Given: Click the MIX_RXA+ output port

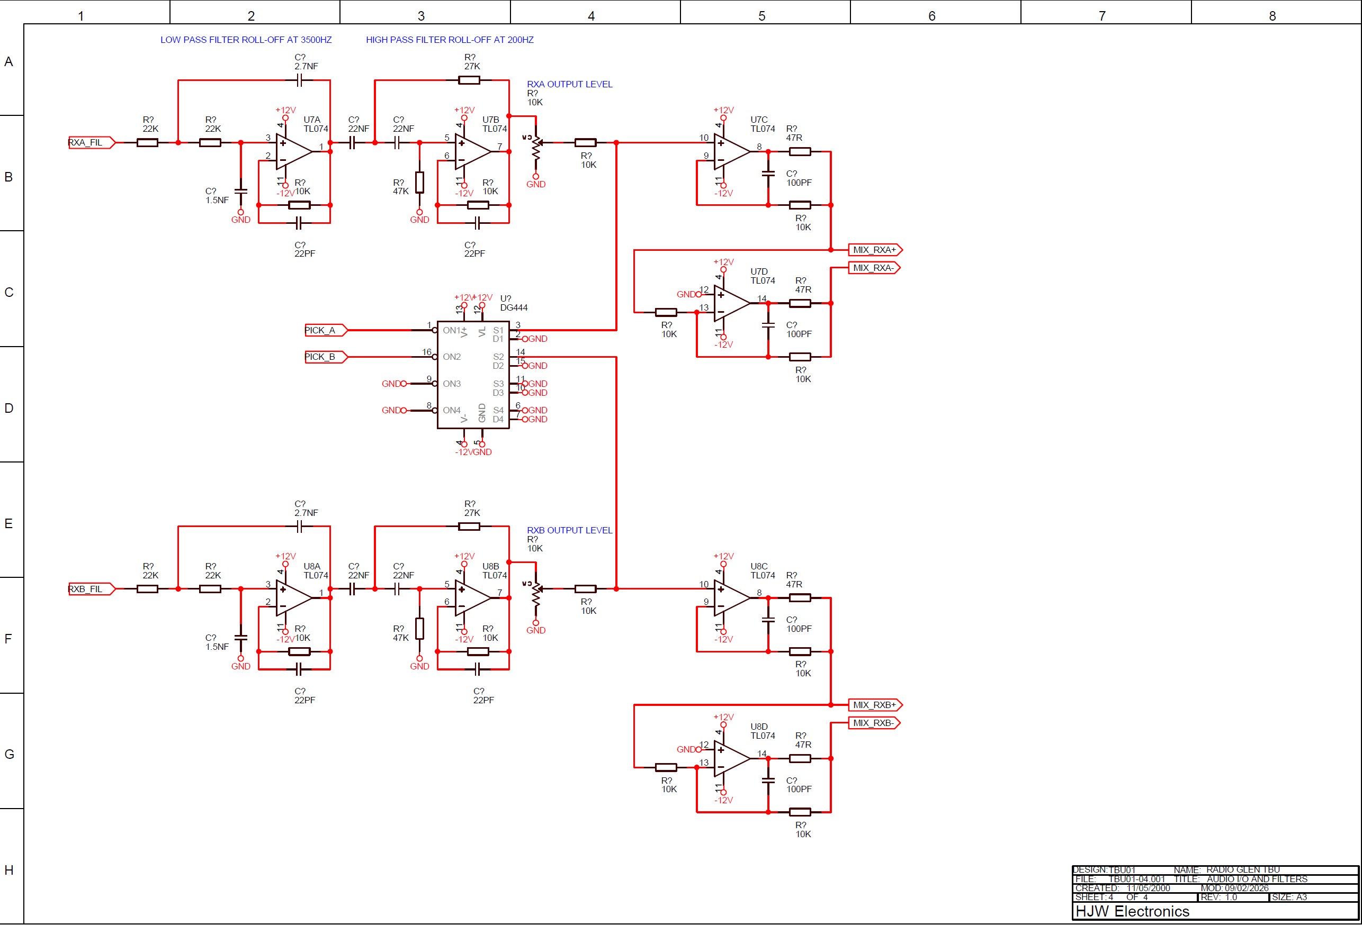Looking at the screenshot, I should tap(874, 250).
